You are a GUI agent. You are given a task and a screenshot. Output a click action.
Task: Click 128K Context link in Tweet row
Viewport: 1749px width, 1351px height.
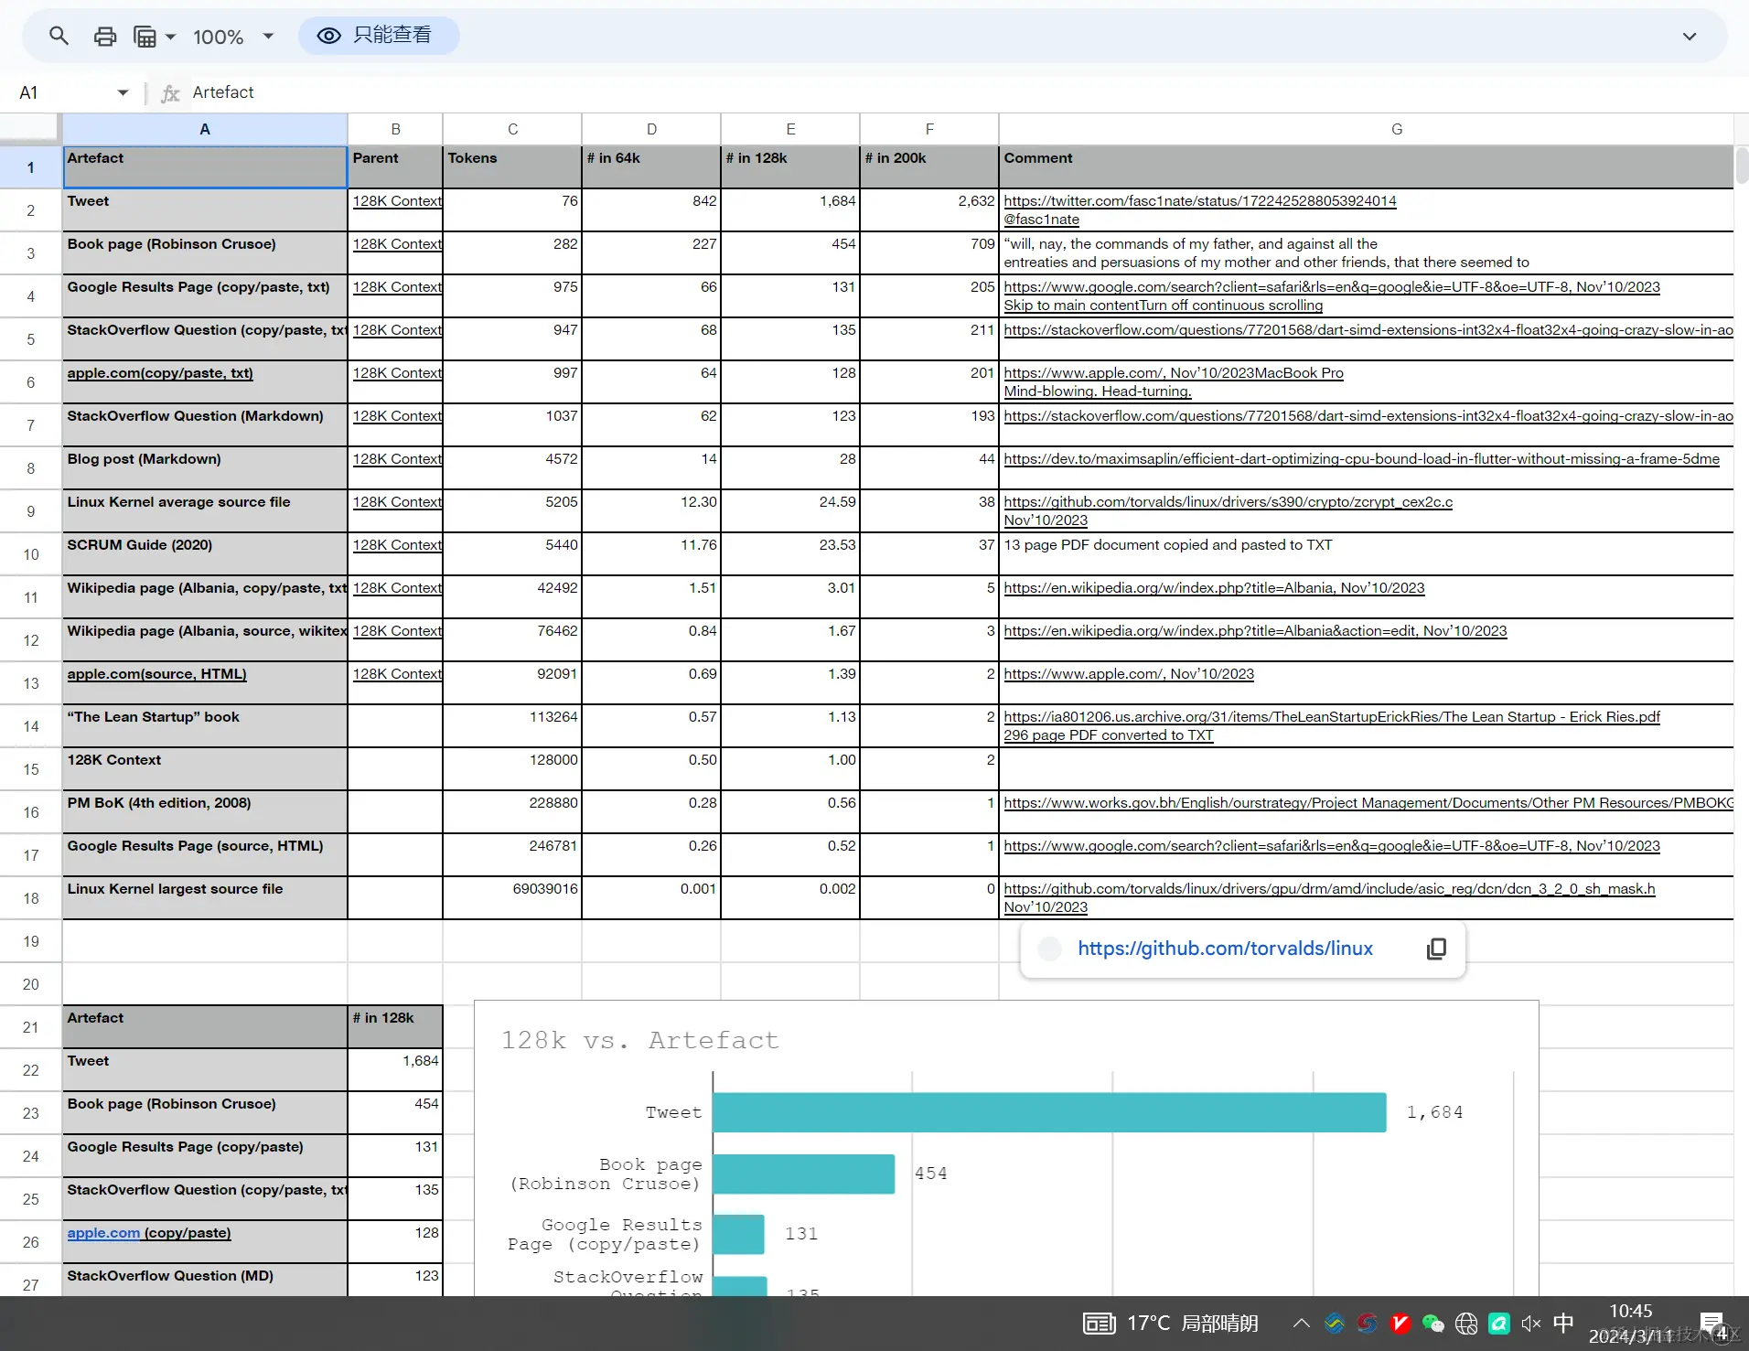(x=397, y=200)
